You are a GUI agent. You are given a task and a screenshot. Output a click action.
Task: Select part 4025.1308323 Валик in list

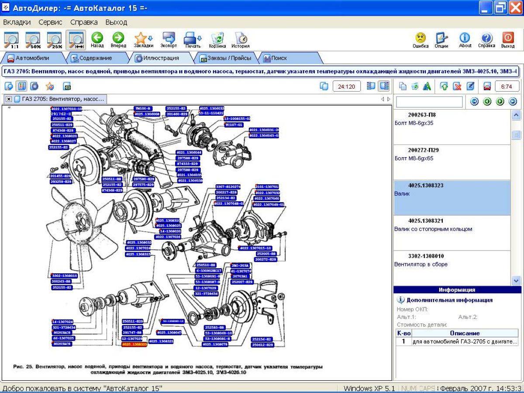(x=452, y=198)
